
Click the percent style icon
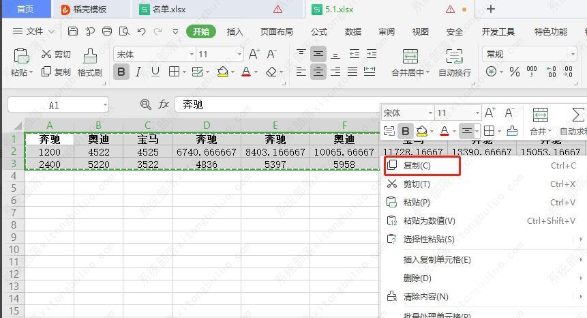(515, 72)
